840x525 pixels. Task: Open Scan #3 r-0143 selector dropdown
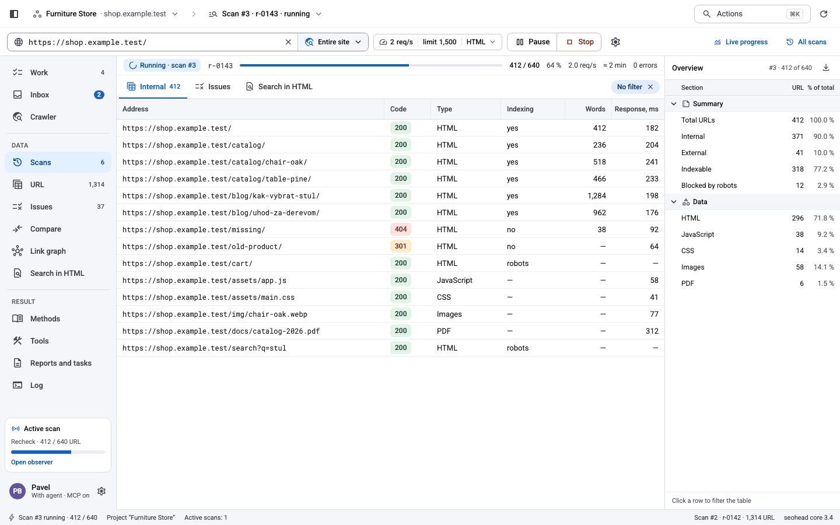click(x=265, y=14)
